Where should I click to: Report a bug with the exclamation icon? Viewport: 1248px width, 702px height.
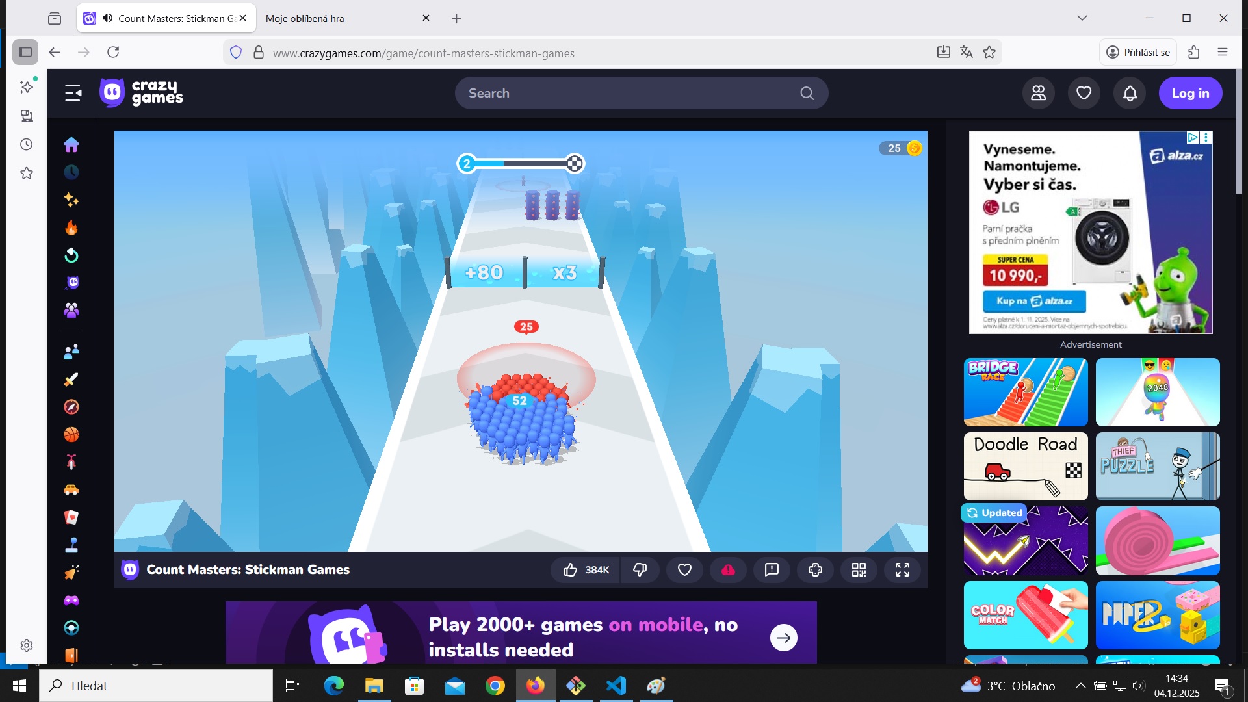[772, 570]
